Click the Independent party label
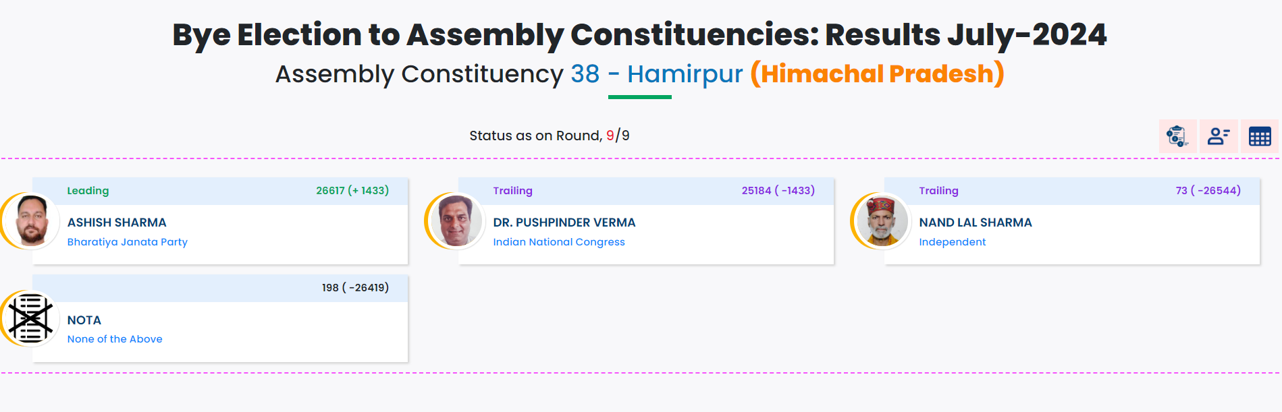This screenshot has width=1282, height=412. [x=952, y=242]
